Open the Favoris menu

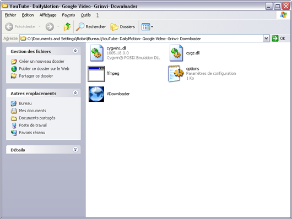[68, 15]
